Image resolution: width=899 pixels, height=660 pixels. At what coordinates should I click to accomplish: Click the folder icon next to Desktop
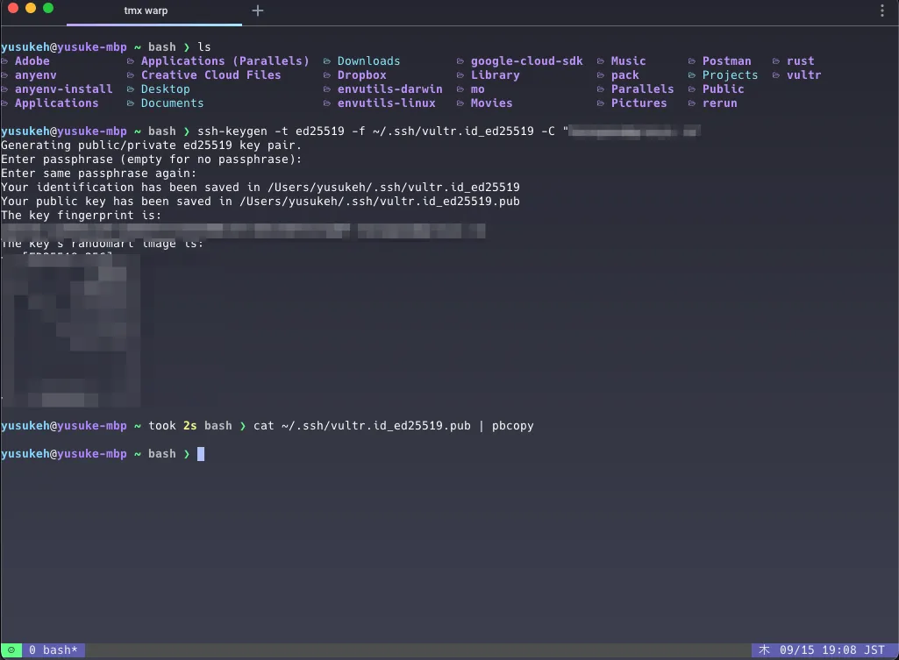[131, 89]
